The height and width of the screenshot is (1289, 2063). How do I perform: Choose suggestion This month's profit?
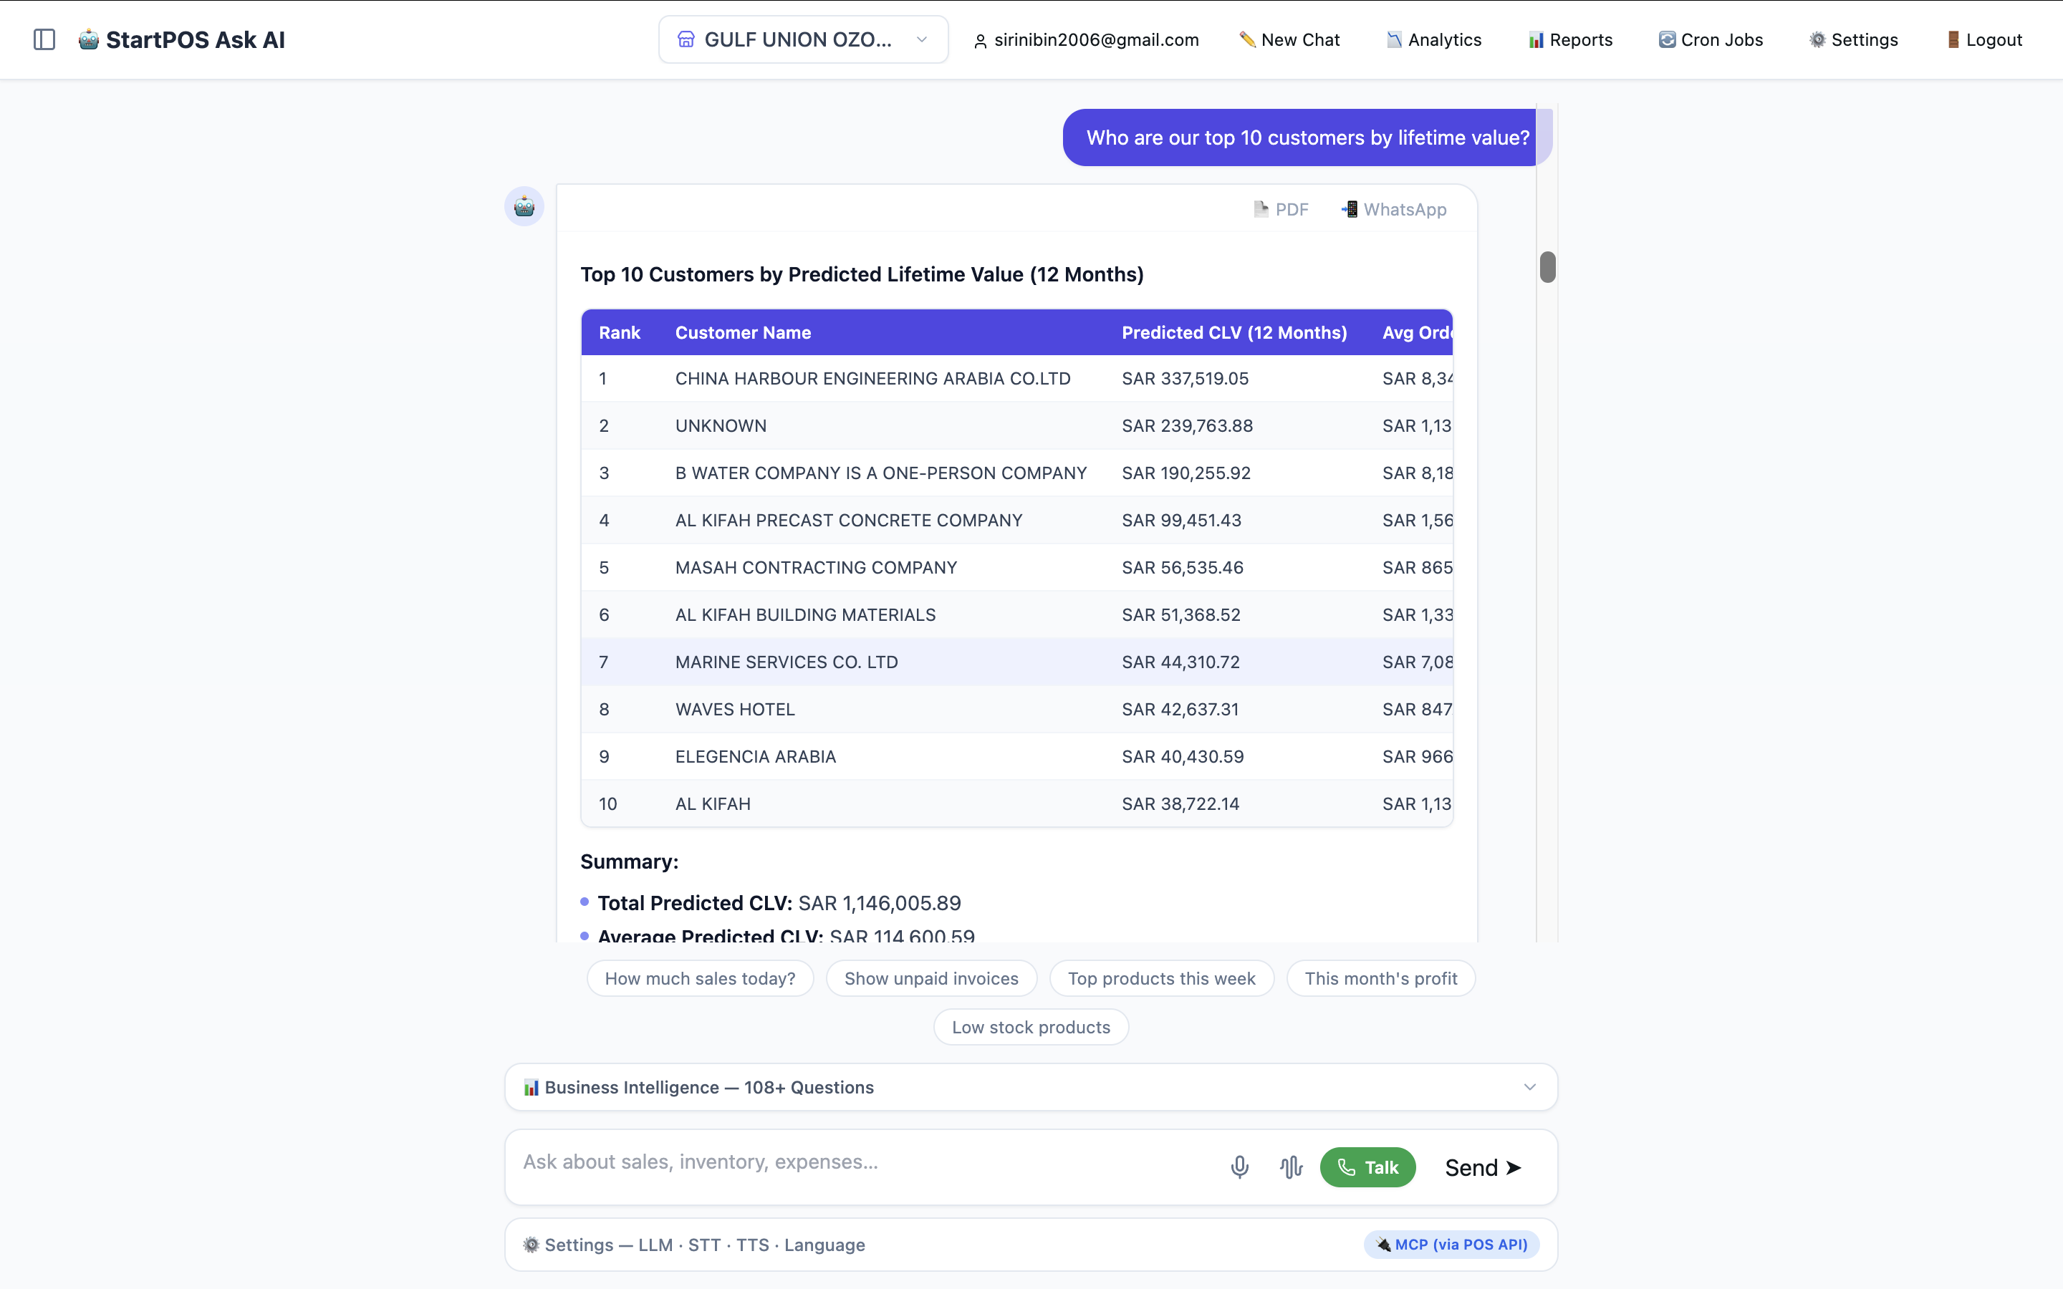[1380, 979]
